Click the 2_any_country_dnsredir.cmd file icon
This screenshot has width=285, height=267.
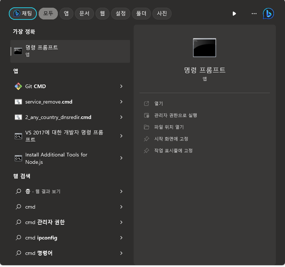[18, 117]
